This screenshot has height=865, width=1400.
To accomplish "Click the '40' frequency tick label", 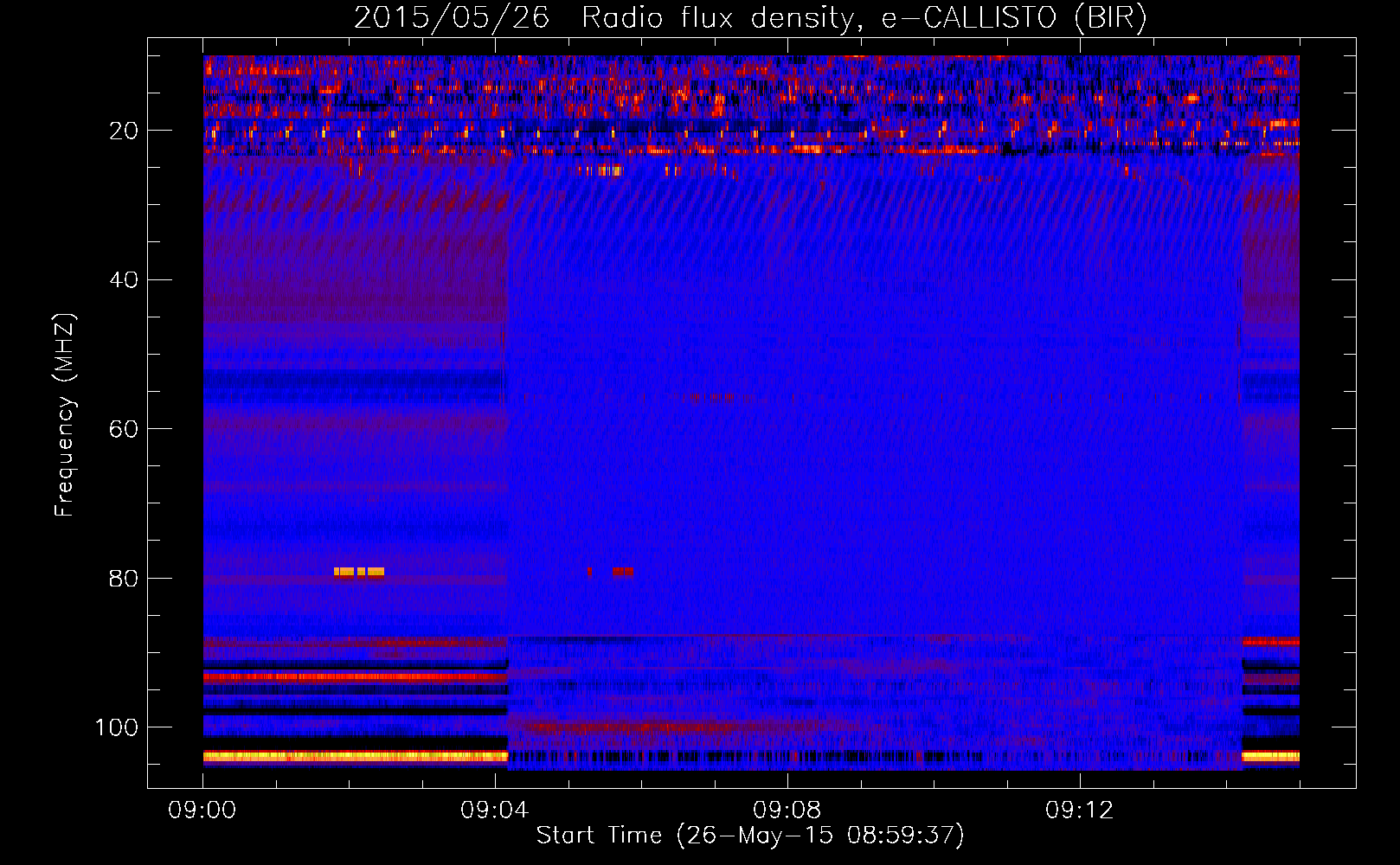I will pos(125,280).
